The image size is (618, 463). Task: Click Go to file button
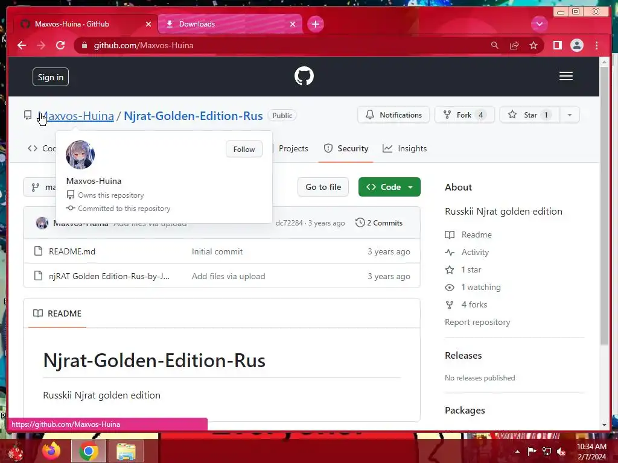tap(323, 187)
